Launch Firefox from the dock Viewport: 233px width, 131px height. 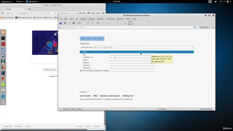[3, 32]
